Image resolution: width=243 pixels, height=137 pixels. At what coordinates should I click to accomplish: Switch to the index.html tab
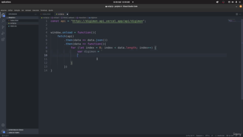point(46,14)
